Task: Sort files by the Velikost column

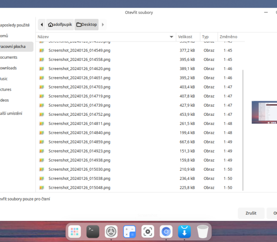Action: 185,37
